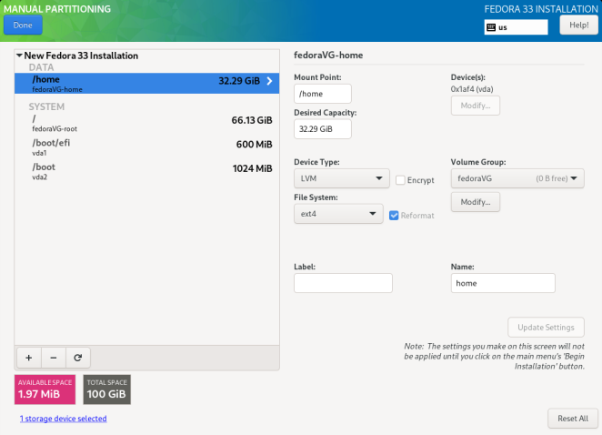Image resolution: width=602 pixels, height=435 pixels.
Task: Collapse the New Fedora 33 Installation tree
Action: pos(19,56)
